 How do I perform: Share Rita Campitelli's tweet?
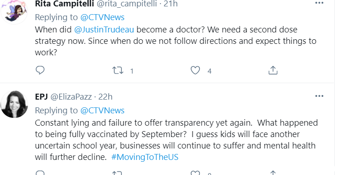pyautogui.click(x=273, y=70)
